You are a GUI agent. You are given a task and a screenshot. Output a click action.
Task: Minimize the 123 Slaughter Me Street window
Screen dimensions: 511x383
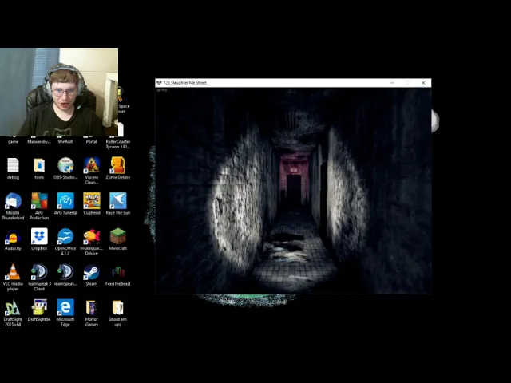tap(392, 83)
